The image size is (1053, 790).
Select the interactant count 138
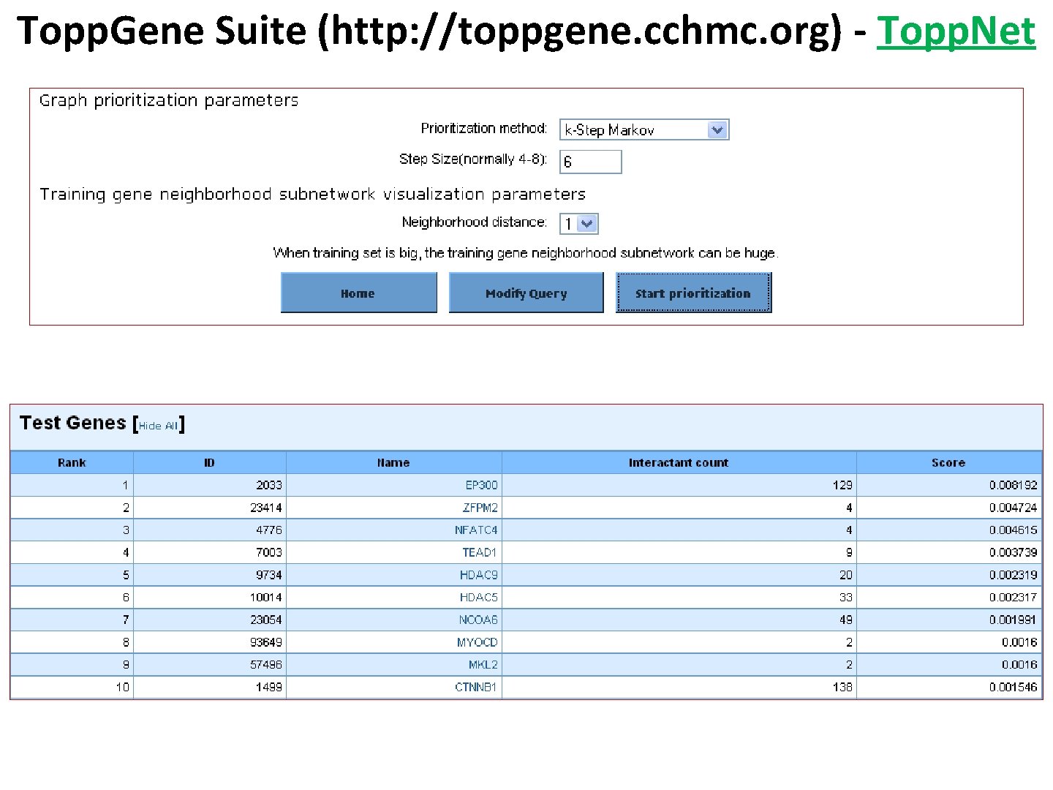click(x=842, y=688)
